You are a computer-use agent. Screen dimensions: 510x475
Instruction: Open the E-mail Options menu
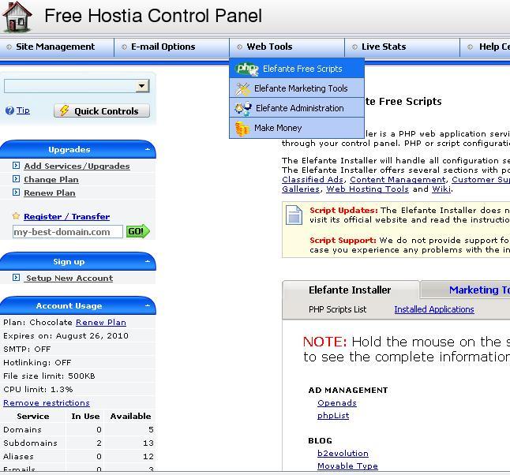tap(172, 47)
